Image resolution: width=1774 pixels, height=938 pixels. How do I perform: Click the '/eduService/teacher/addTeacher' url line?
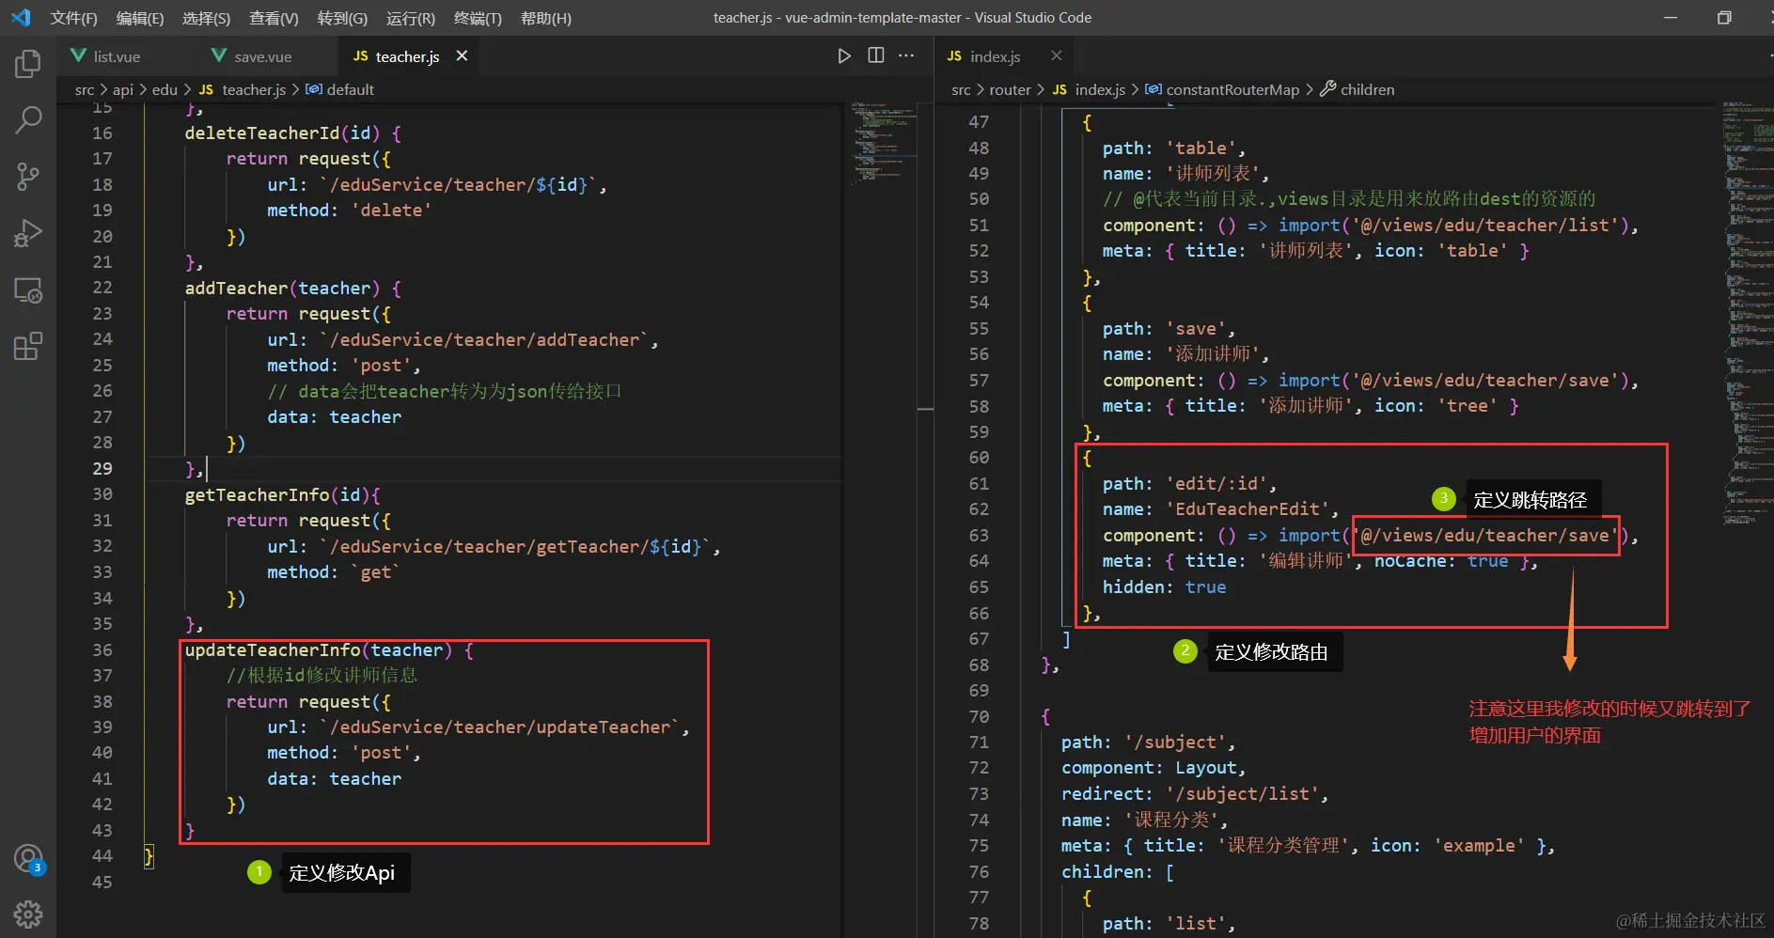pyautogui.click(x=463, y=339)
